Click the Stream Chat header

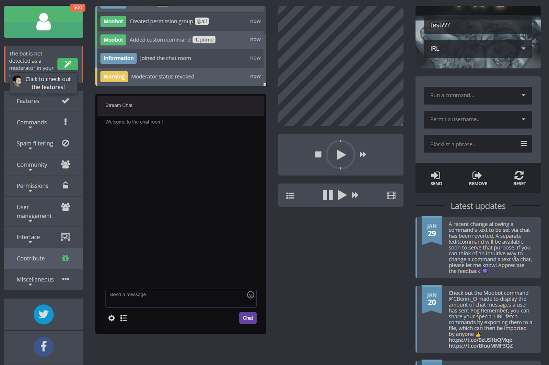point(181,106)
